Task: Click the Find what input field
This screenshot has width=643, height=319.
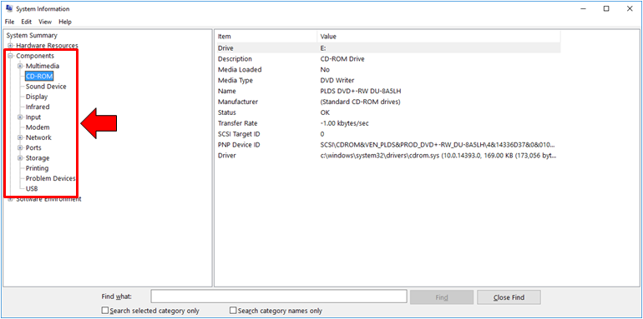Action: coord(279,297)
